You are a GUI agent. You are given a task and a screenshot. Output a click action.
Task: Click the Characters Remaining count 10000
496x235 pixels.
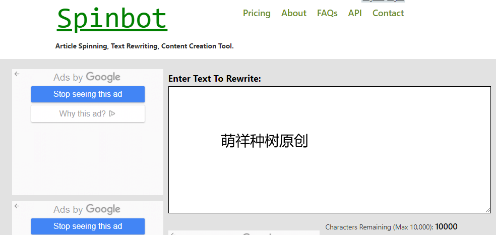446,226
